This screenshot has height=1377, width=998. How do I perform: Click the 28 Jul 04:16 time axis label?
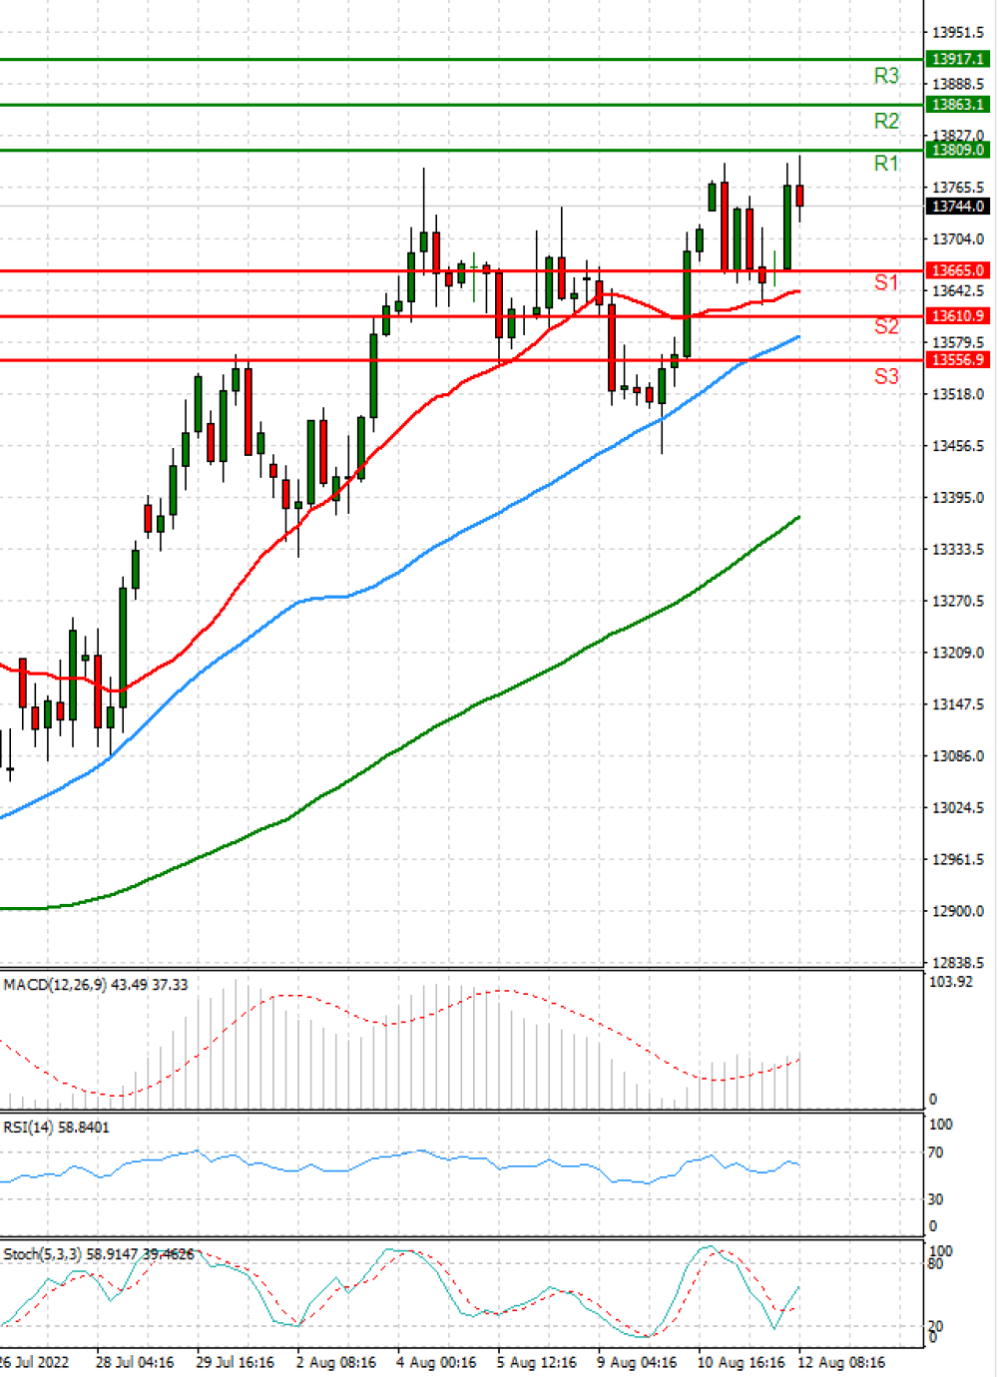pyautogui.click(x=135, y=1362)
